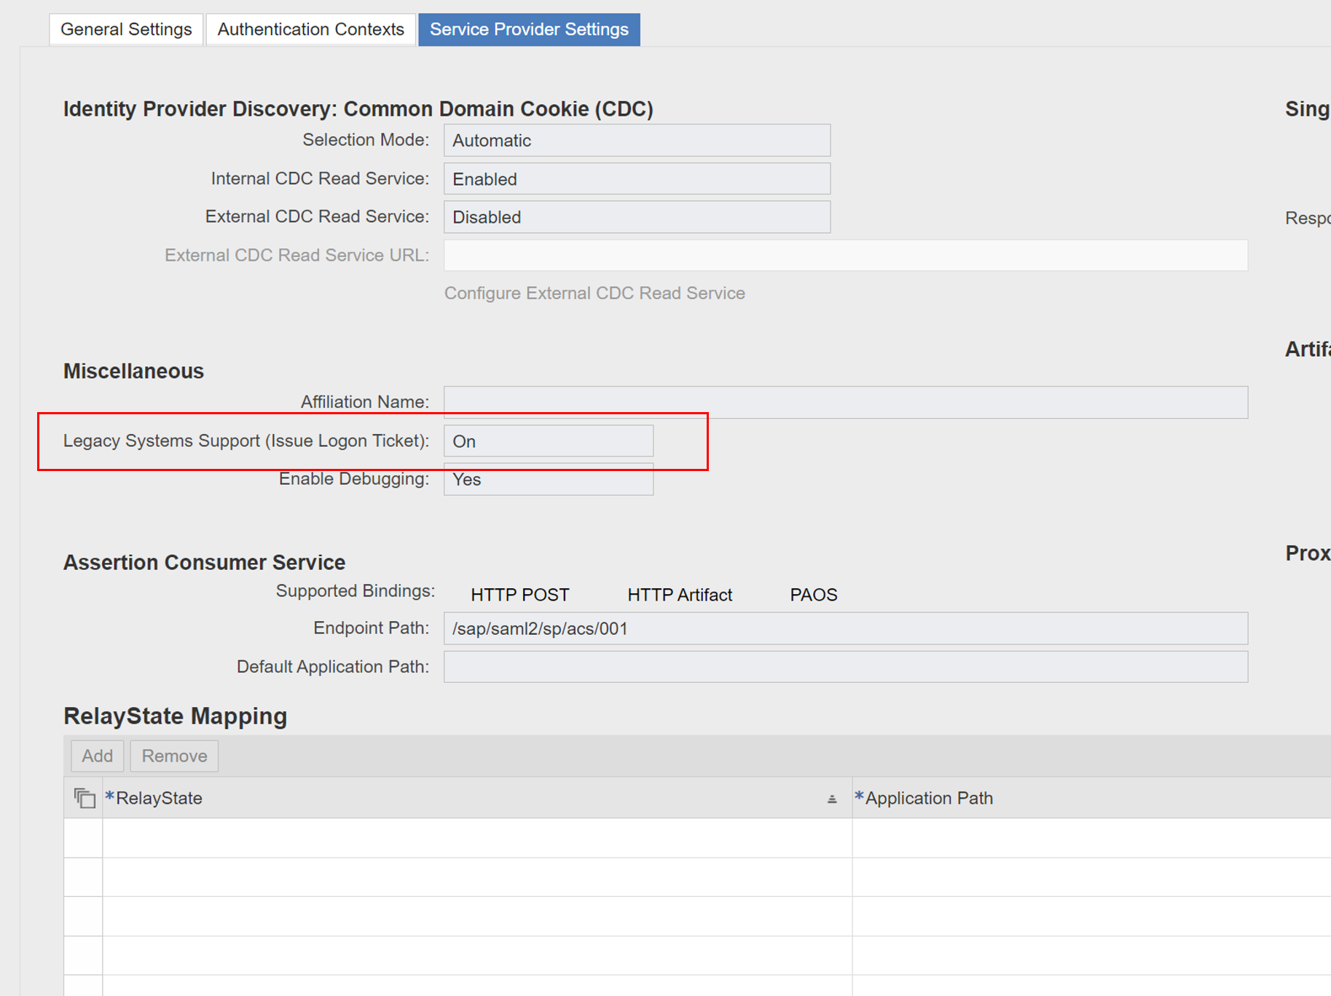Select the Service Provider Settings tab
The width and height of the screenshot is (1331, 996).
tap(529, 29)
